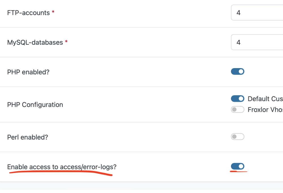This screenshot has height=193, width=283.
Task: Select the Default Customer option text
Action: coord(265,99)
